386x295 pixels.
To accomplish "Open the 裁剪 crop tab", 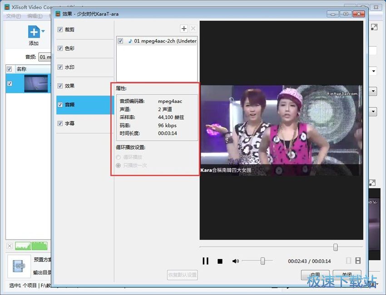I will tap(85, 29).
